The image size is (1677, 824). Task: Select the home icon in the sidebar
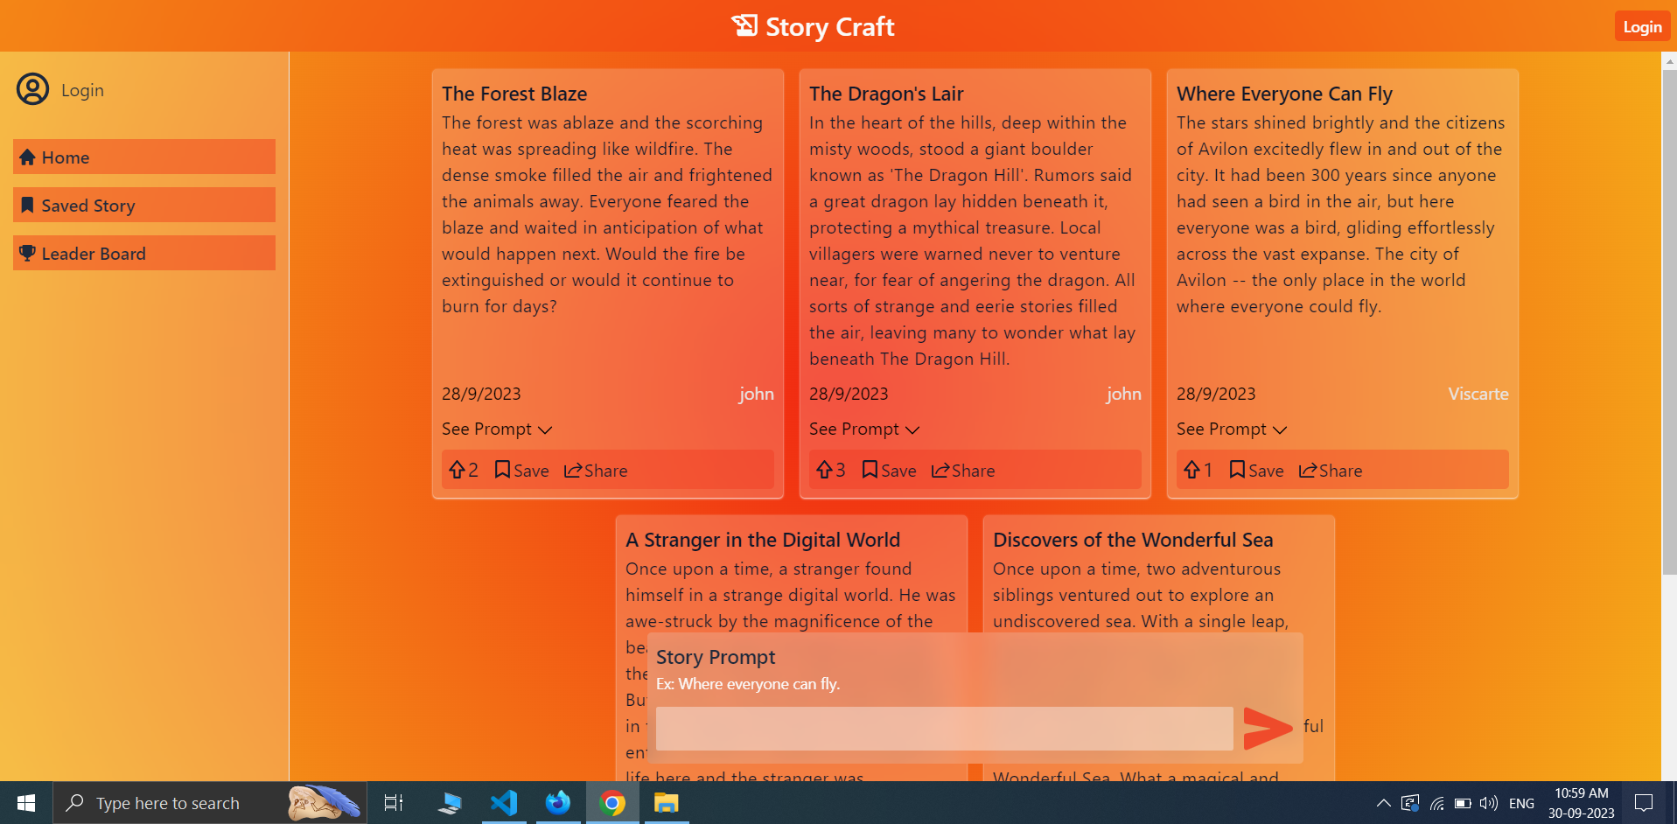click(27, 157)
